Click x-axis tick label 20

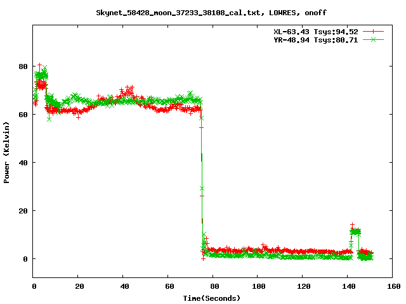[x=79, y=286]
